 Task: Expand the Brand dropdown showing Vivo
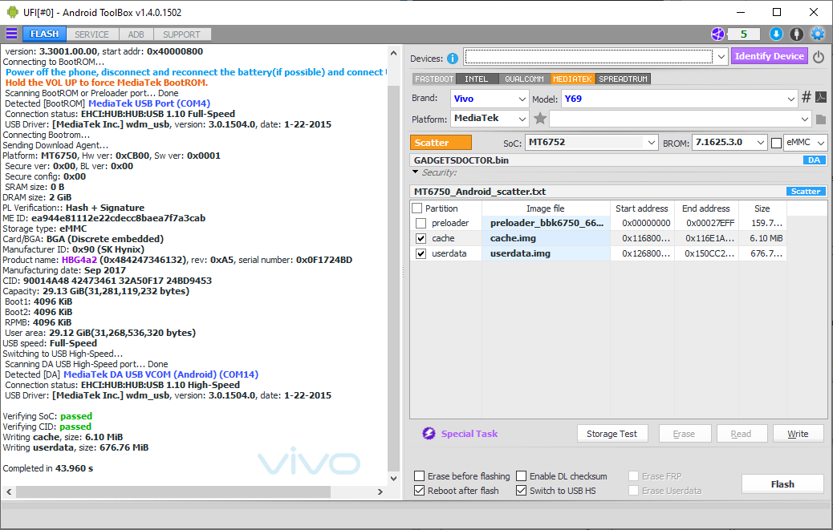[521, 99]
